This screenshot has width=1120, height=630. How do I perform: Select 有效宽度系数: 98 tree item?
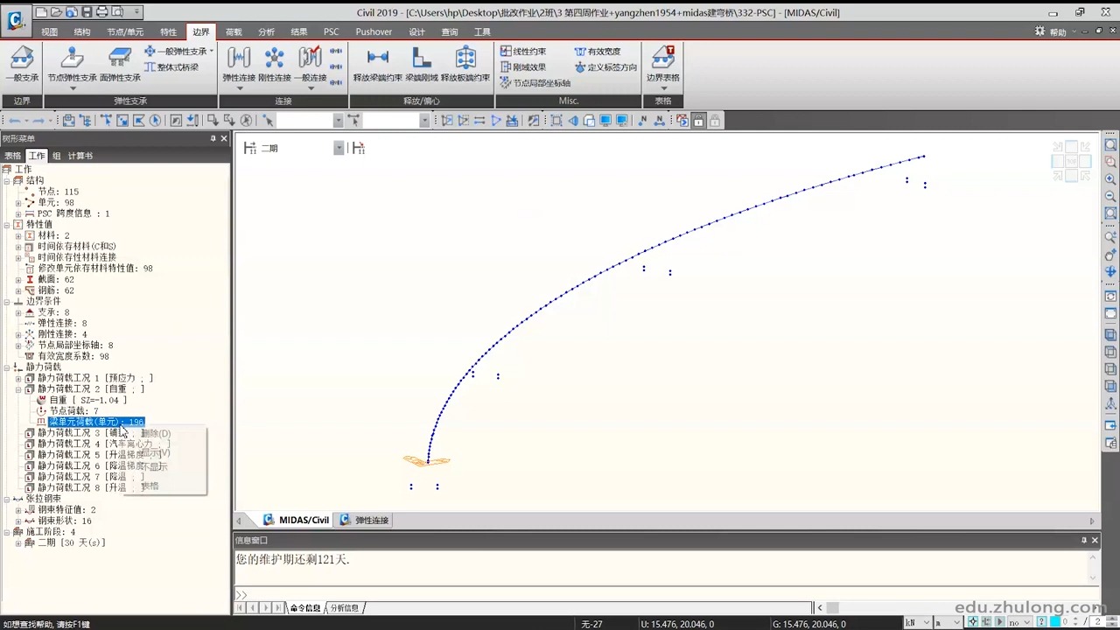73,356
